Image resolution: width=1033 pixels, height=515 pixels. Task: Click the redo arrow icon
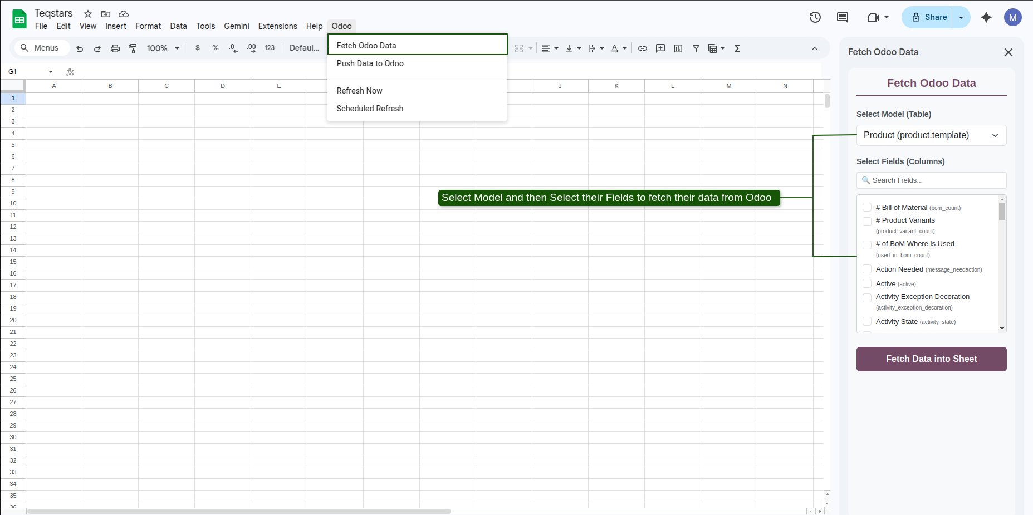pos(97,48)
